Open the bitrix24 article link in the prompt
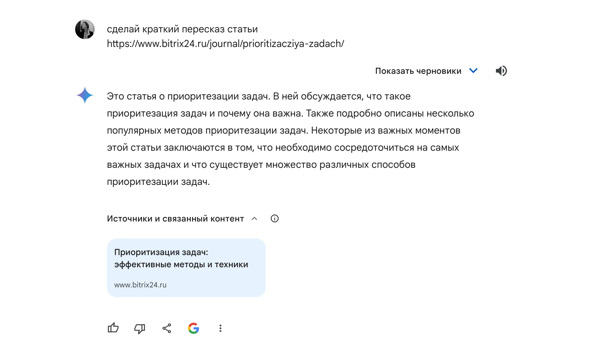This screenshot has width=601, height=360. pyautogui.click(x=225, y=44)
